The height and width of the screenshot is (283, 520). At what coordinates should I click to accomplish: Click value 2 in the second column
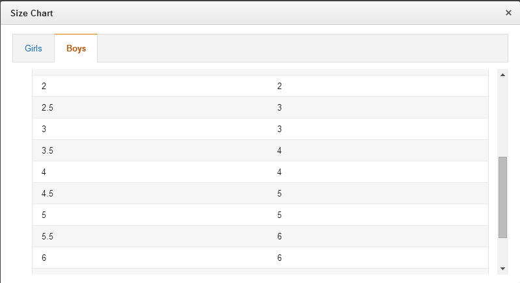[280, 86]
